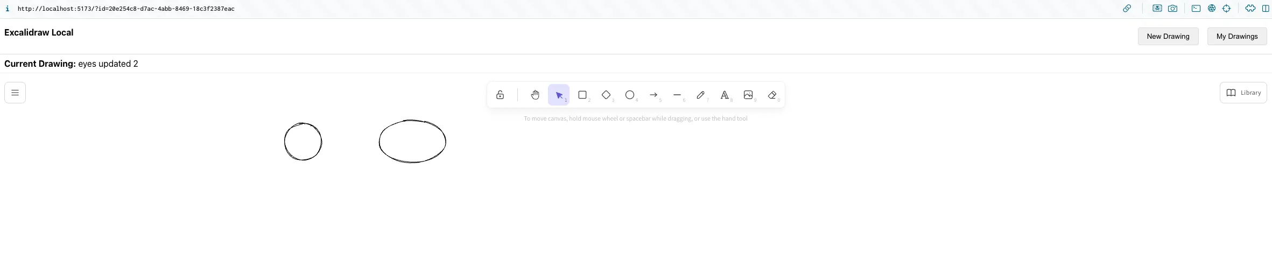Image resolution: width=1272 pixels, height=280 pixels.
Task: Open My Drawings list
Action: (x=1236, y=36)
